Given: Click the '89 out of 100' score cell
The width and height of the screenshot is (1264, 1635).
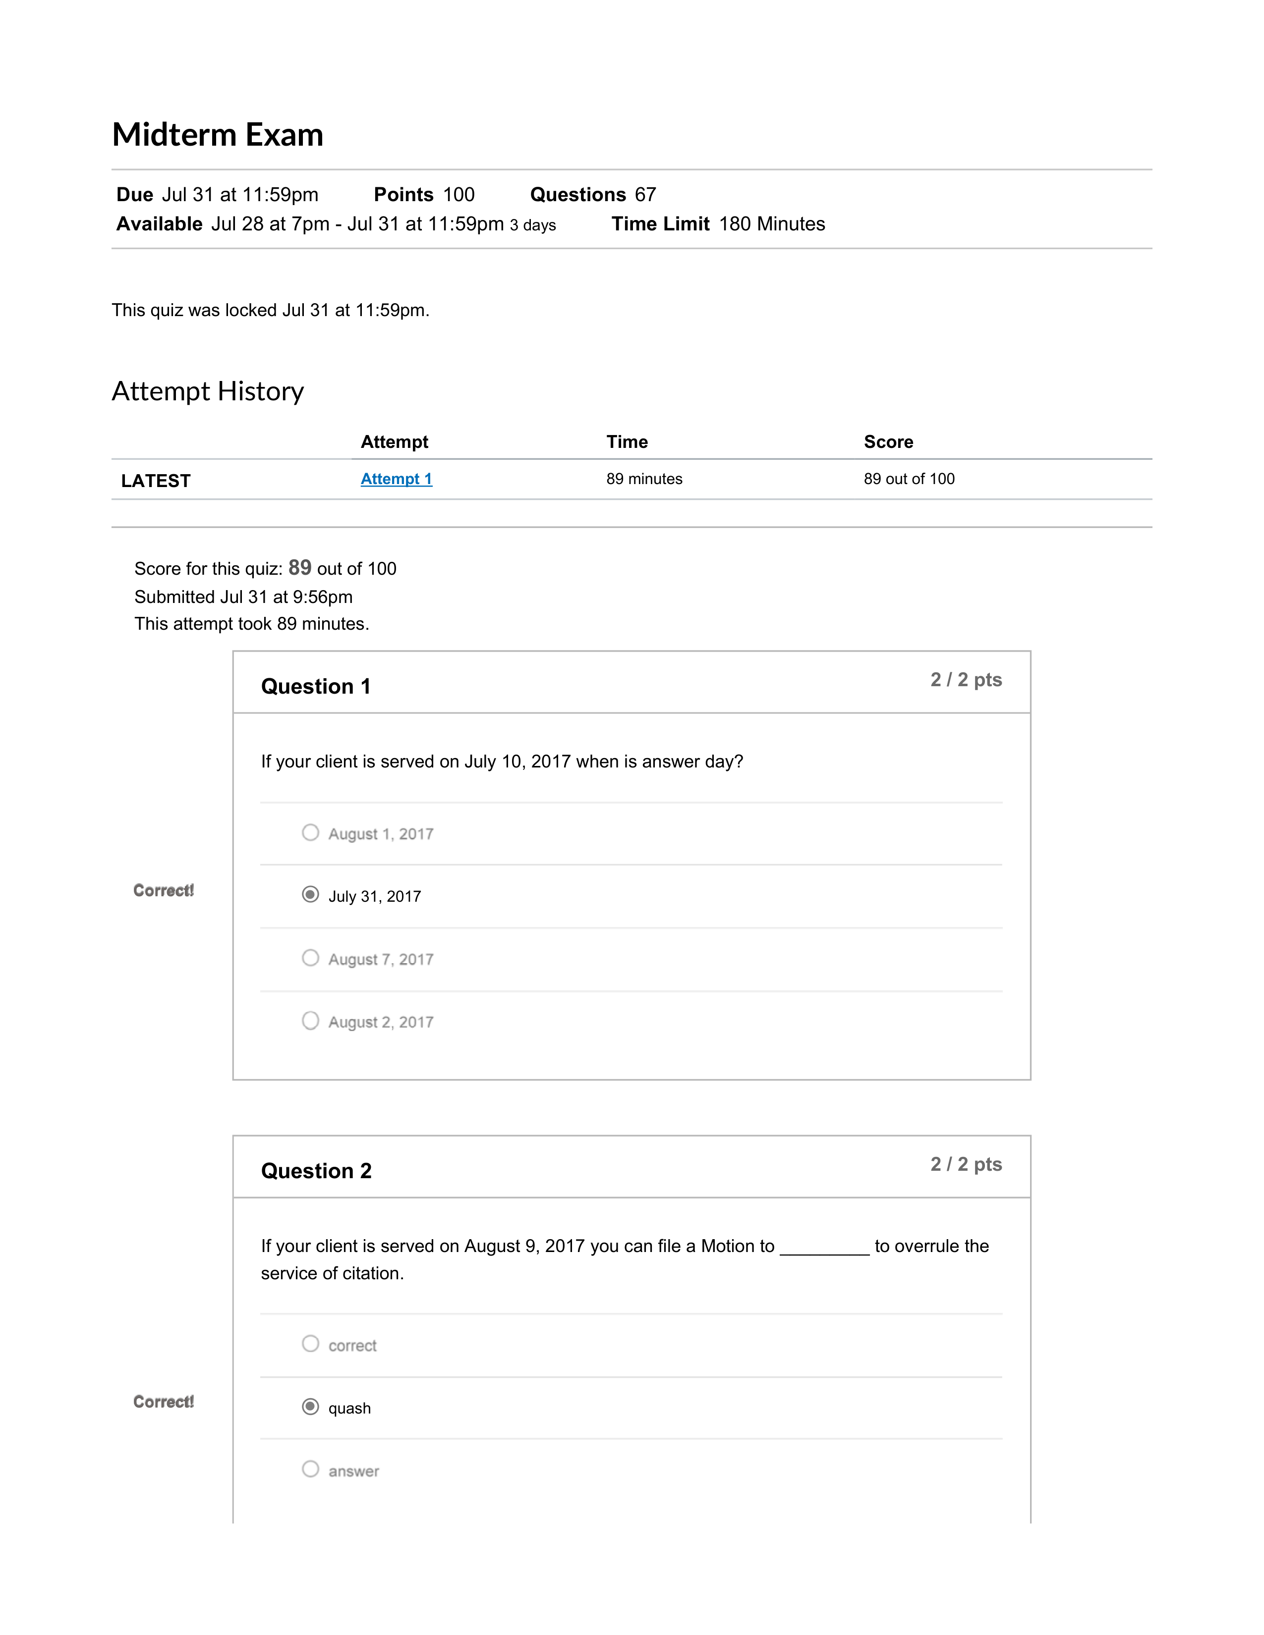Looking at the screenshot, I should click(x=909, y=479).
